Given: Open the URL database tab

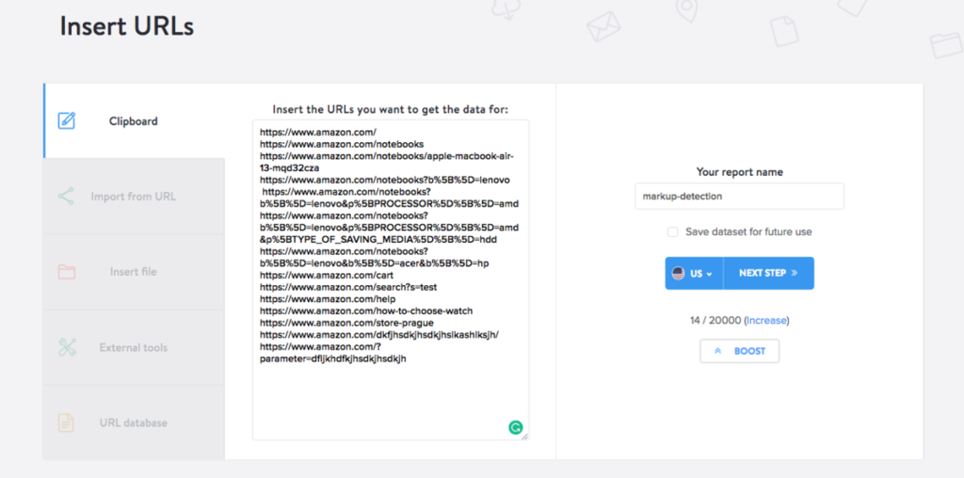Looking at the screenshot, I should [x=134, y=422].
